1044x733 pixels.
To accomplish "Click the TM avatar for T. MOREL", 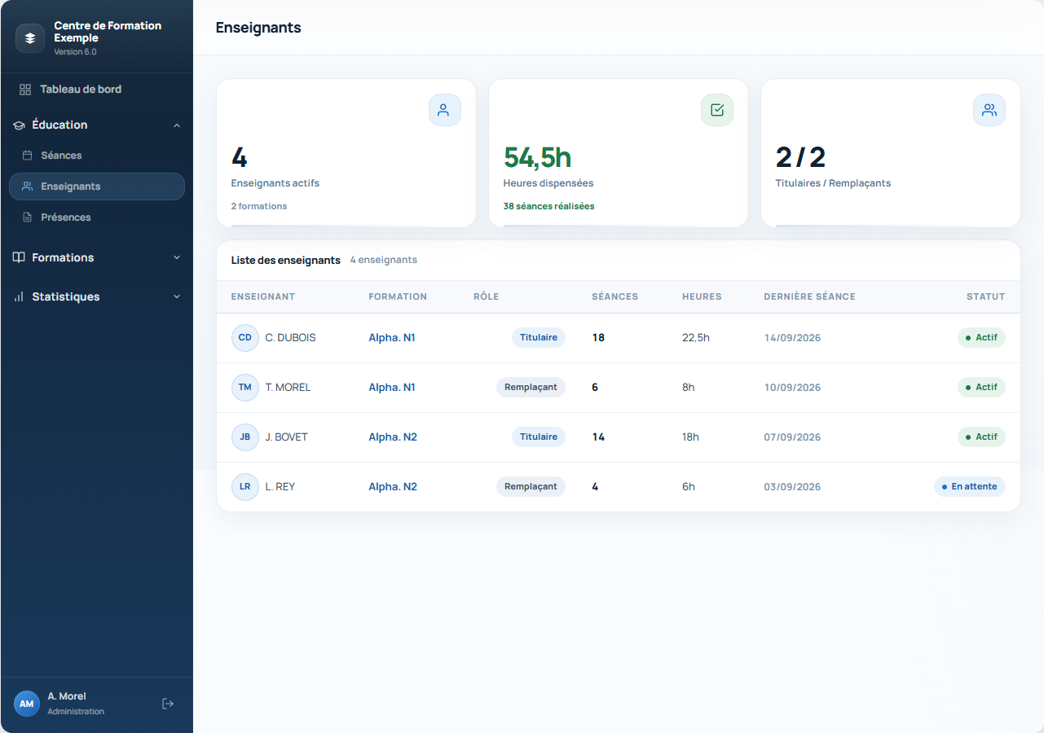I will tap(245, 388).
